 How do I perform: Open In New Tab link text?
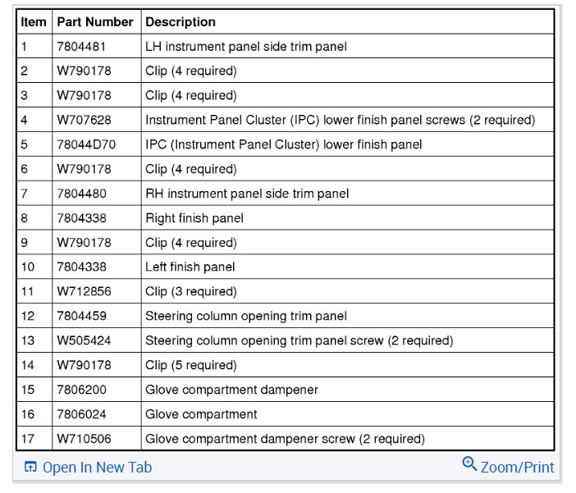point(97,468)
